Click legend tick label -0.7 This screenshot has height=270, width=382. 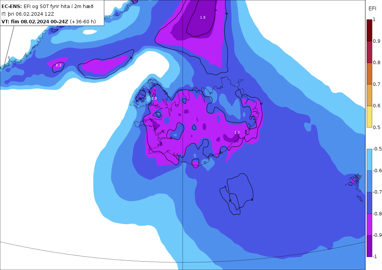pos(377,192)
